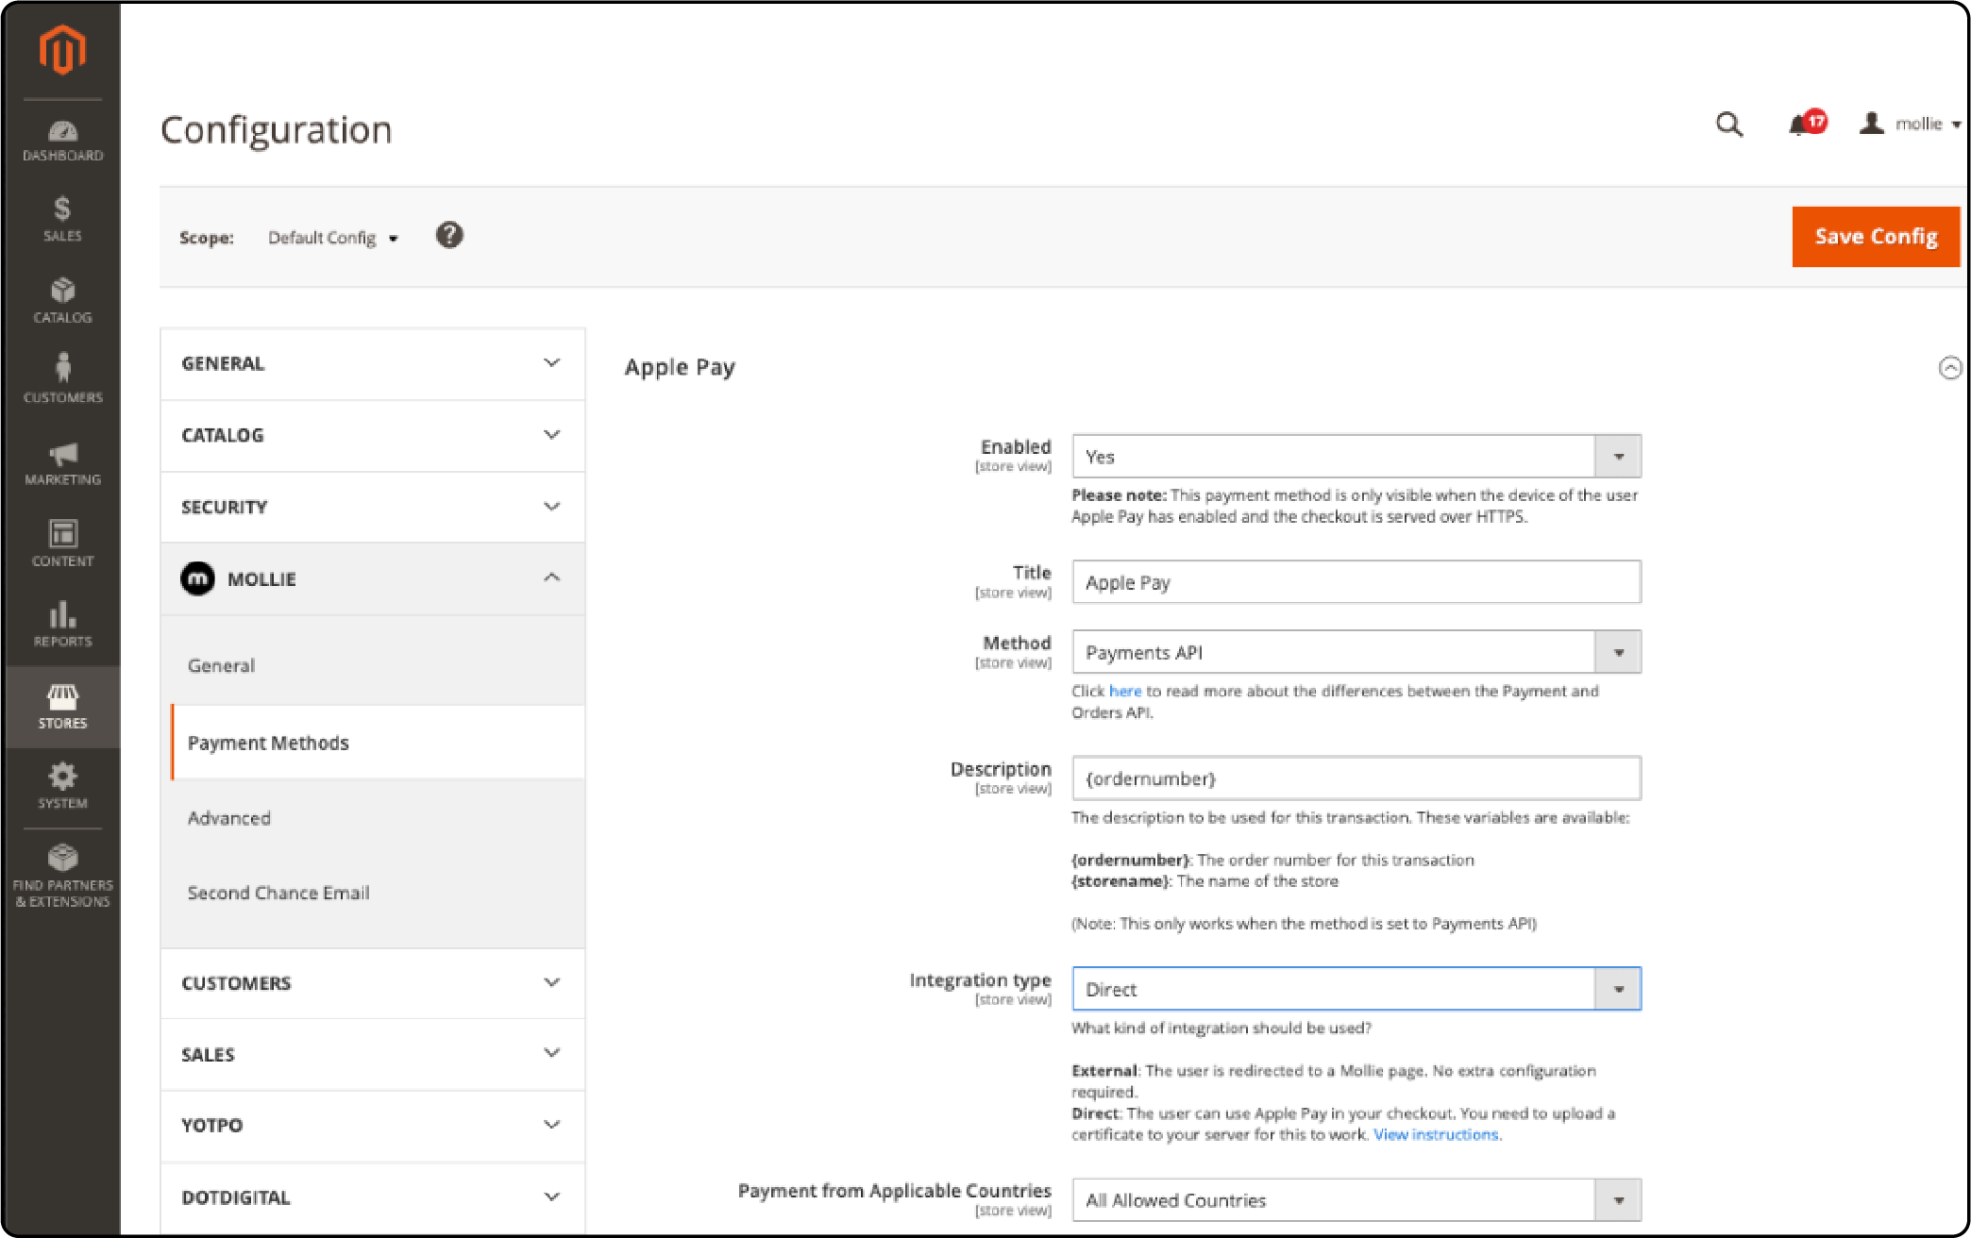Click the Description input field
1971x1238 pixels.
coord(1356,778)
